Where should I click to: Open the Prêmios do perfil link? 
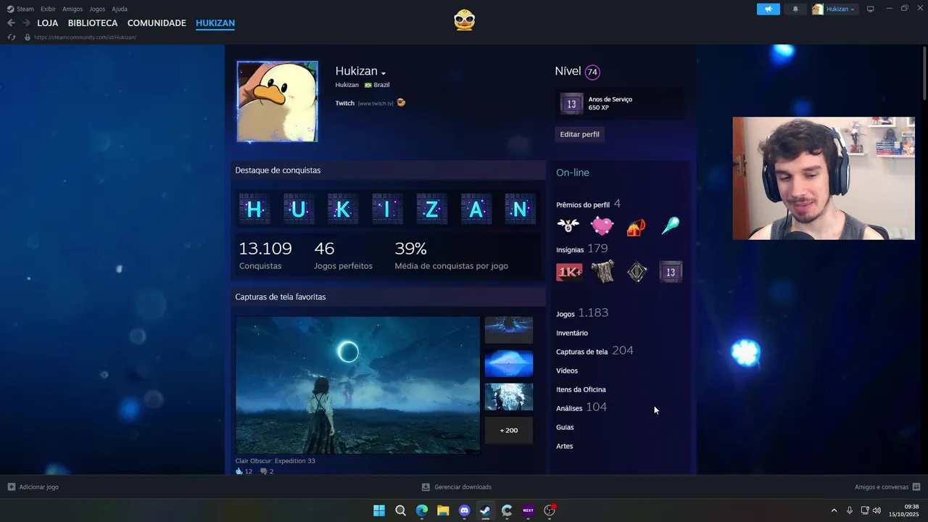coord(588,204)
